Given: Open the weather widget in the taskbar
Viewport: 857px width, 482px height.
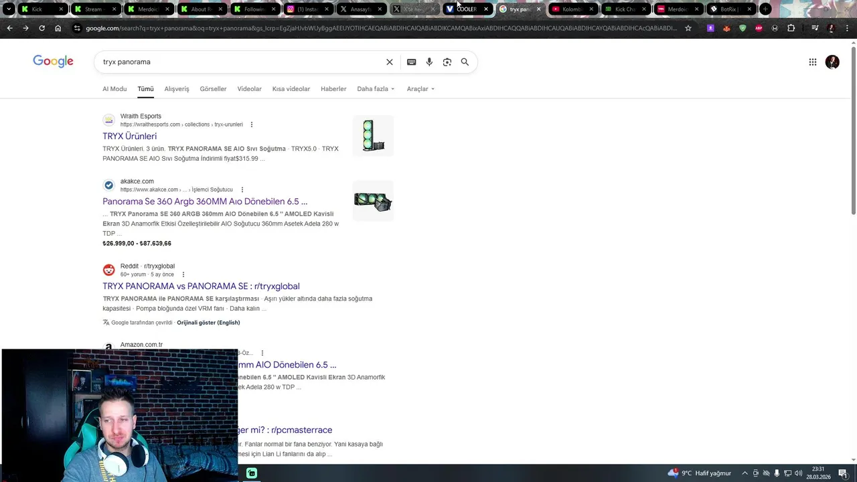Looking at the screenshot, I should [x=699, y=473].
